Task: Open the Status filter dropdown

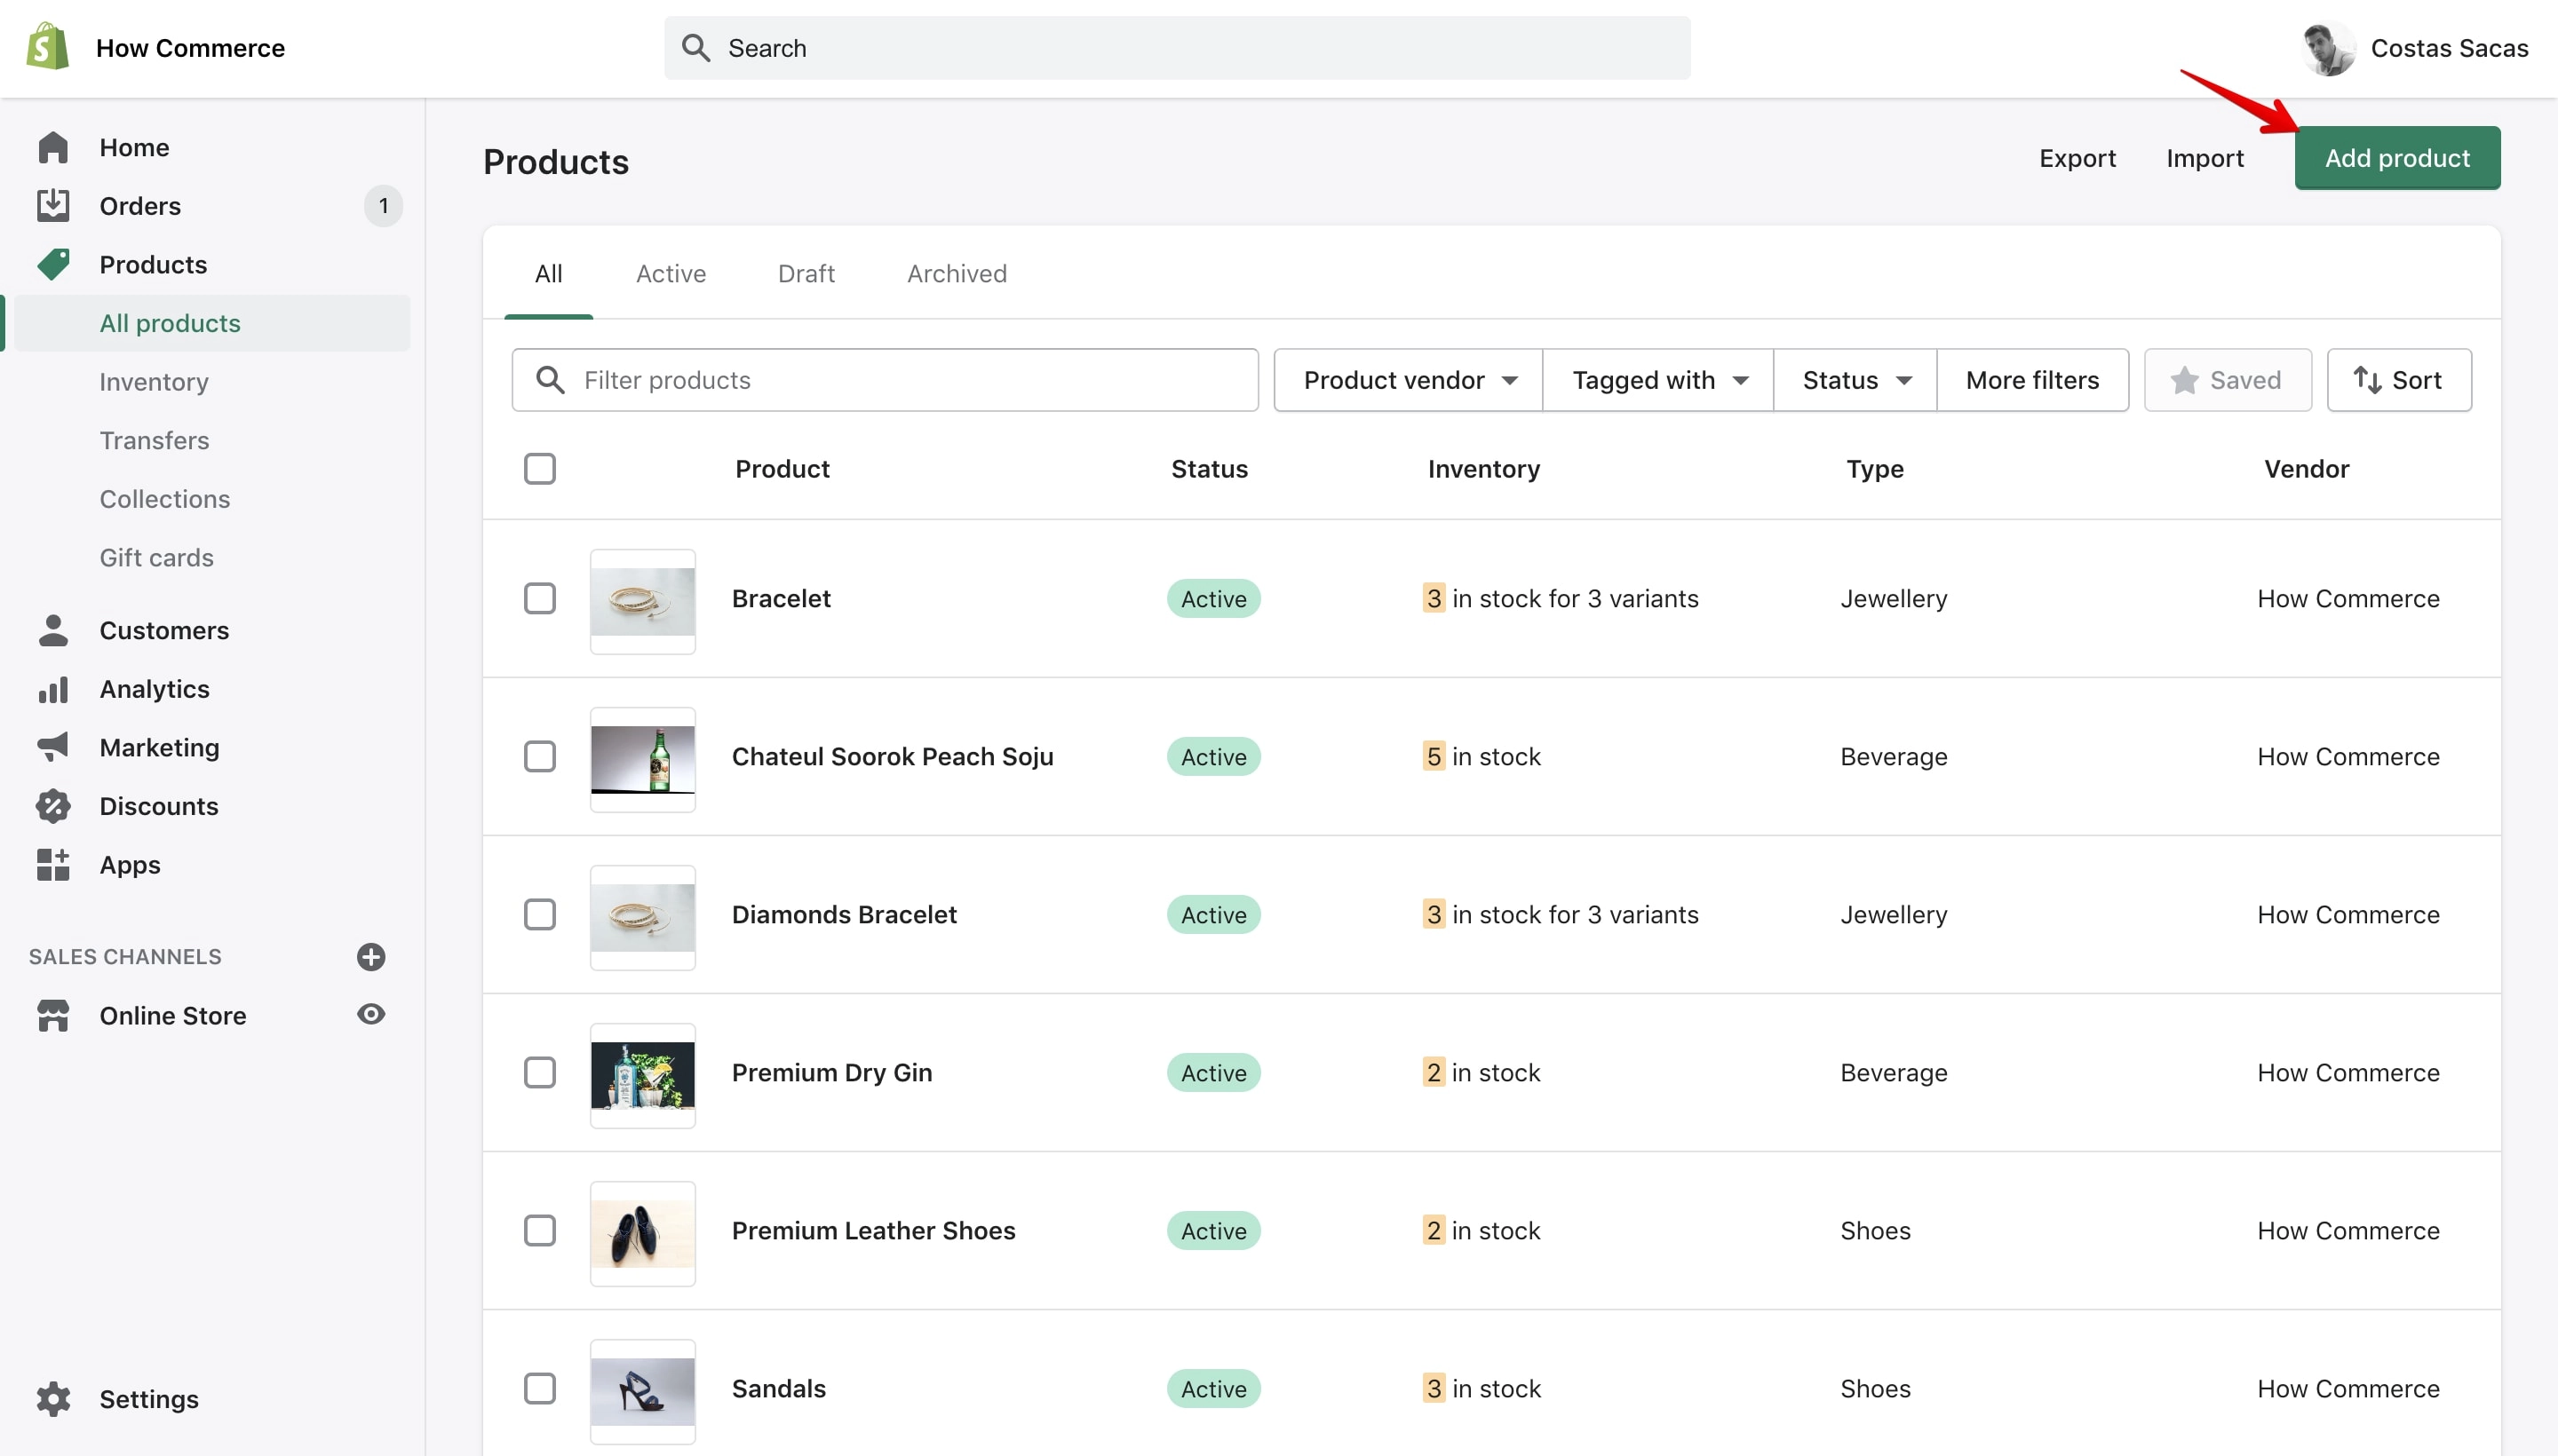Action: (x=1855, y=380)
